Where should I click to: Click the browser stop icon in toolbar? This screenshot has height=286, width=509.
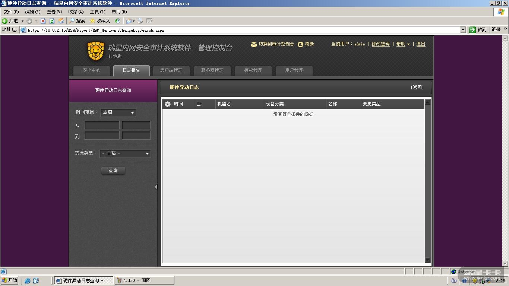43,21
